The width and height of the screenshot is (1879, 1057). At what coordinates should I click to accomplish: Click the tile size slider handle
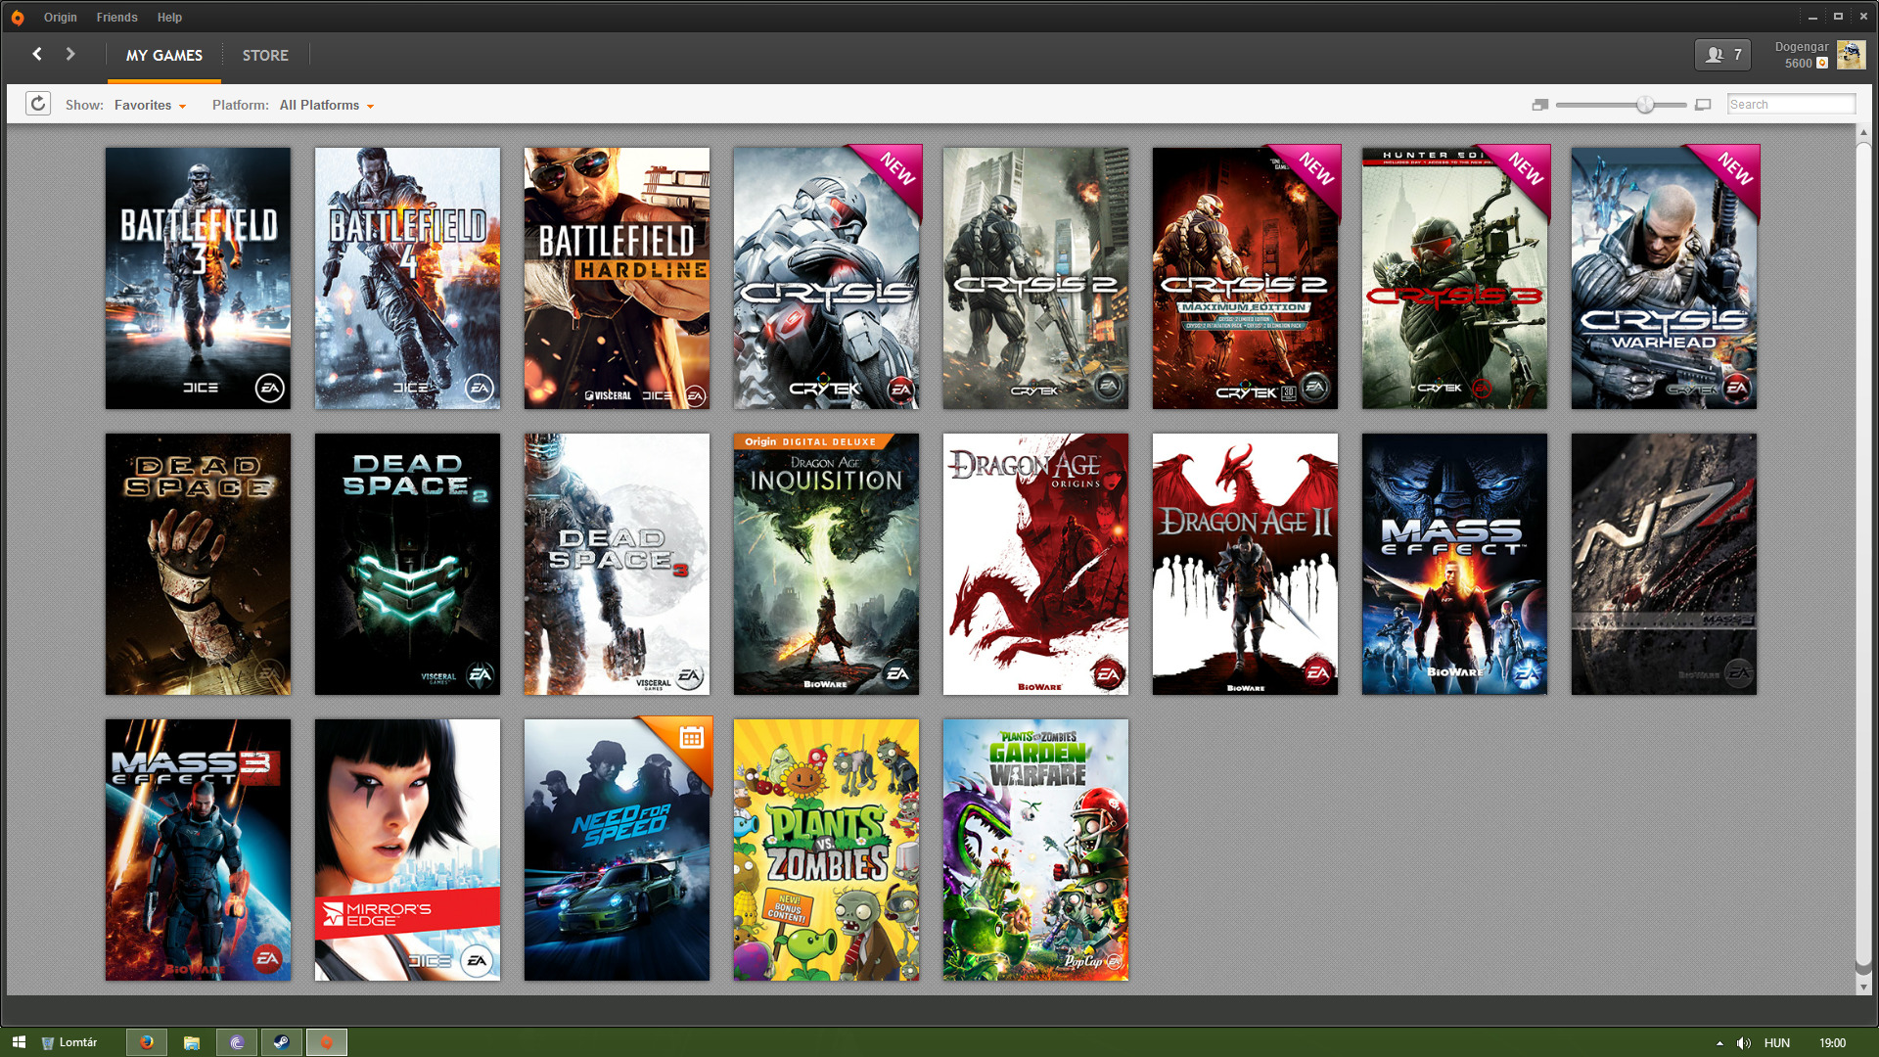(x=1645, y=105)
